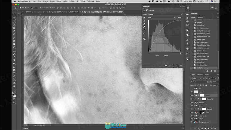Switch to the Channels tab

200,75
